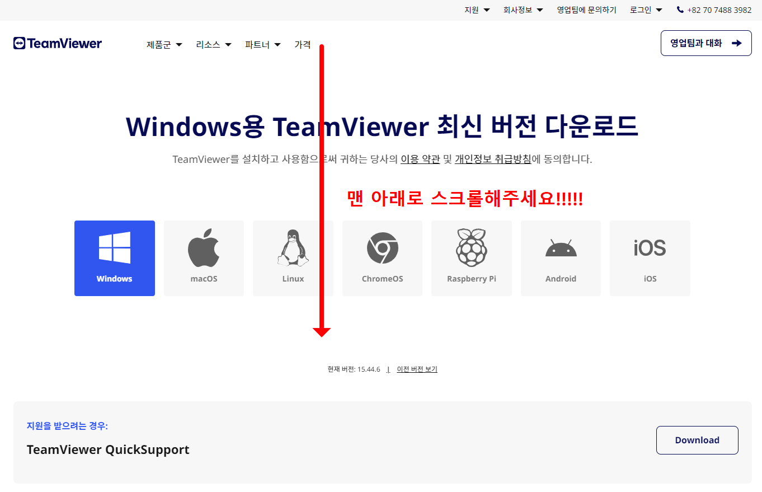
Task: Click the phone icon beside +82 number
Action: point(680,10)
